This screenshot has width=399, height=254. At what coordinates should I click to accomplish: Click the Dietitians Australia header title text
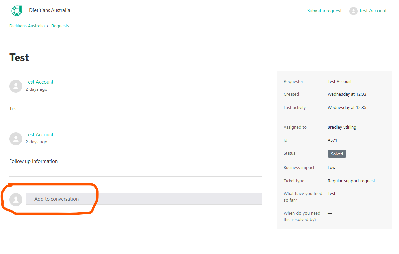coord(50,10)
